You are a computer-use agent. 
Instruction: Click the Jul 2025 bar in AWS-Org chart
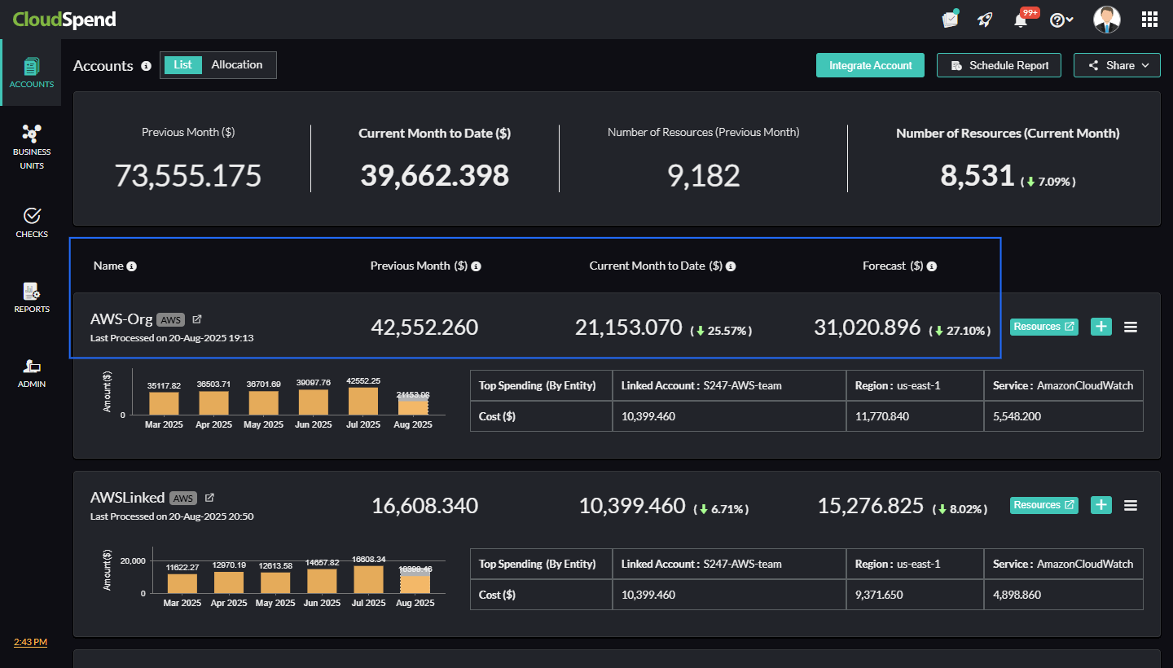click(362, 401)
